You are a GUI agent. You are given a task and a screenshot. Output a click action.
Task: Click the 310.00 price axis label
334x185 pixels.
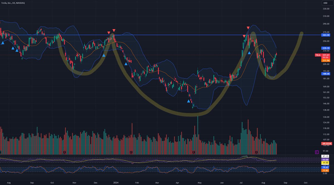pyautogui.click(x=326, y=16)
